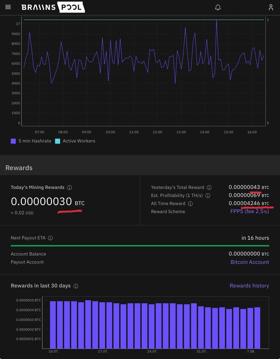
Task: Click the 0.0000001 BTC axis label
Action: pos(28,339)
